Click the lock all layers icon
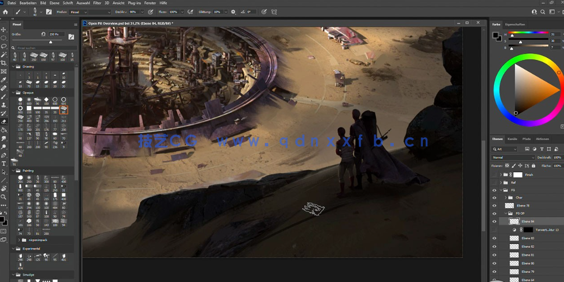564x282 pixels. pos(534,166)
